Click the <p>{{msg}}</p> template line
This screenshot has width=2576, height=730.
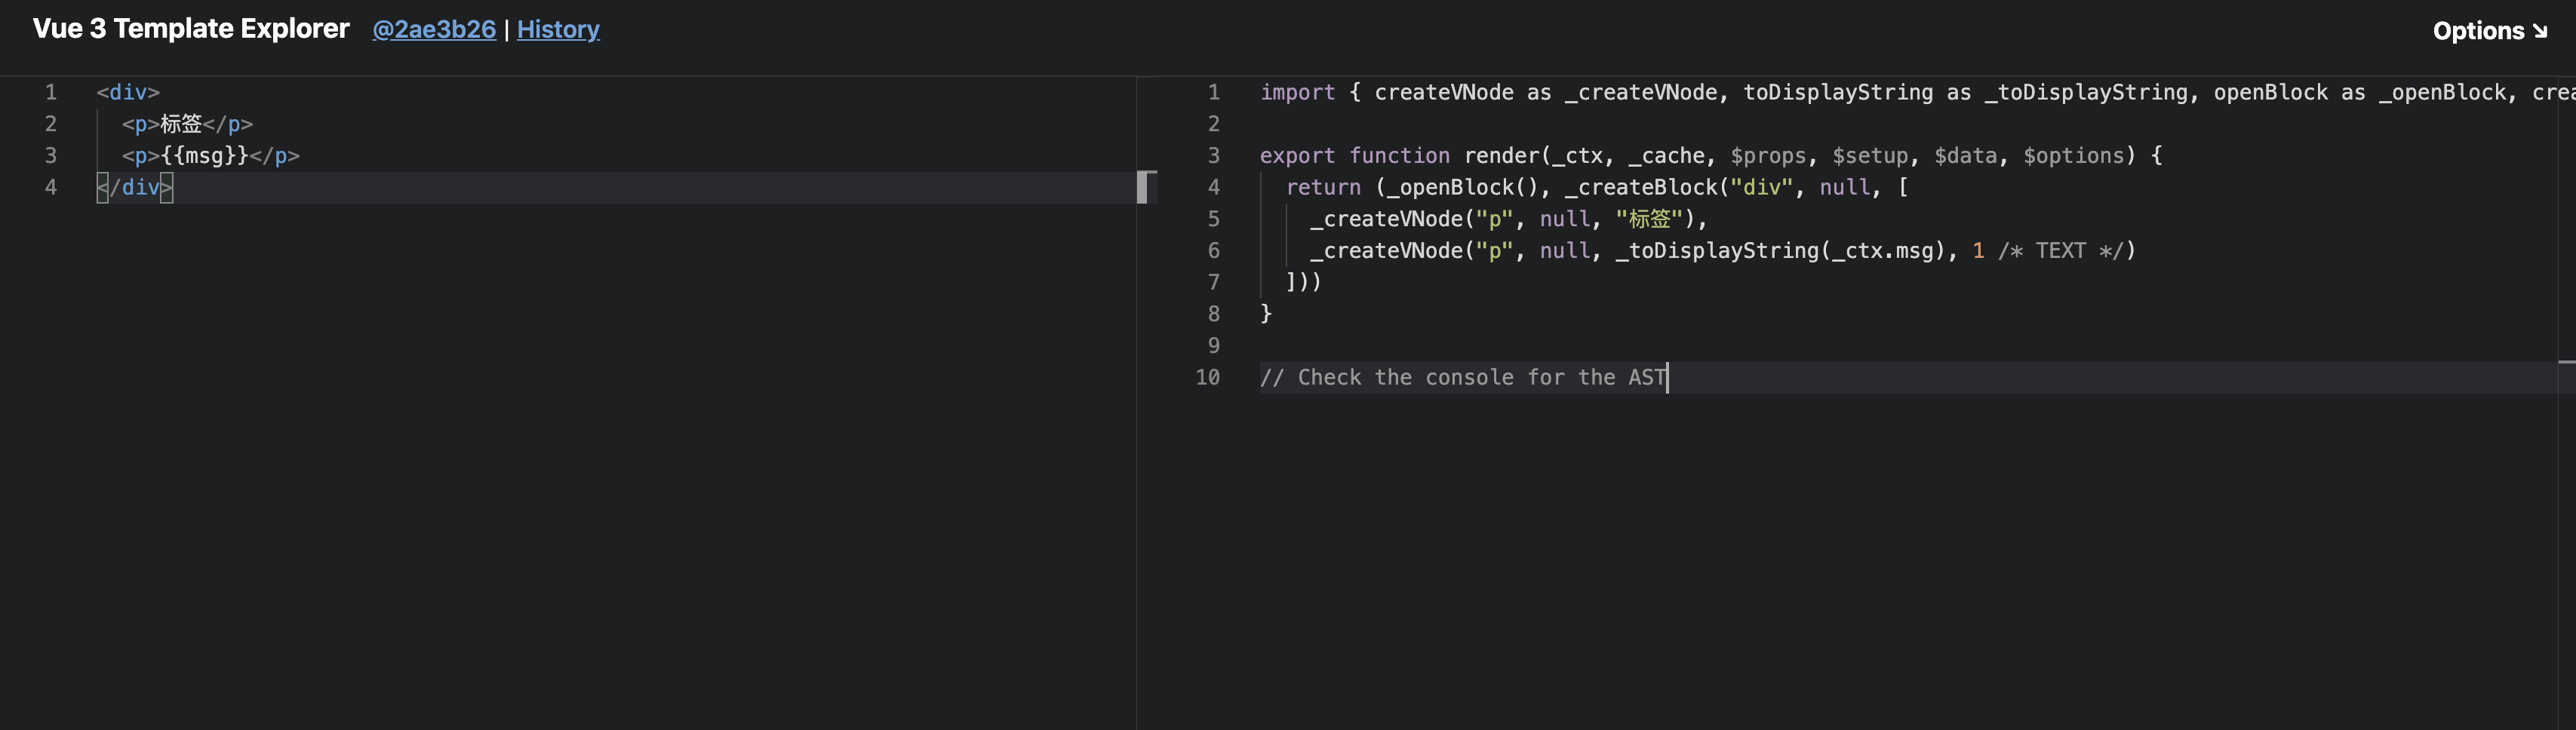pyautogui.click(x=211, y=156)
